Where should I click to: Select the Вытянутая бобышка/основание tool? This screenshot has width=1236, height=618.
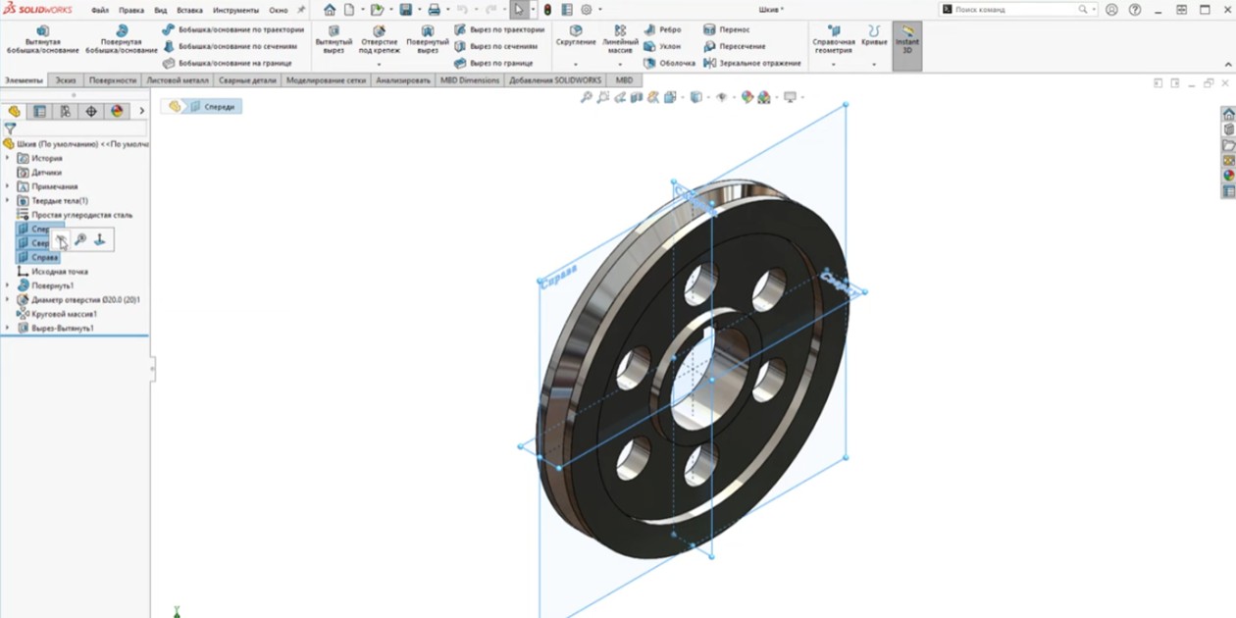click(x=42, y=39)
